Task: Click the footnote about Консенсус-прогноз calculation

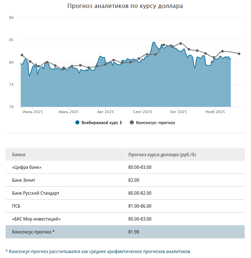Action: point(98,251)
